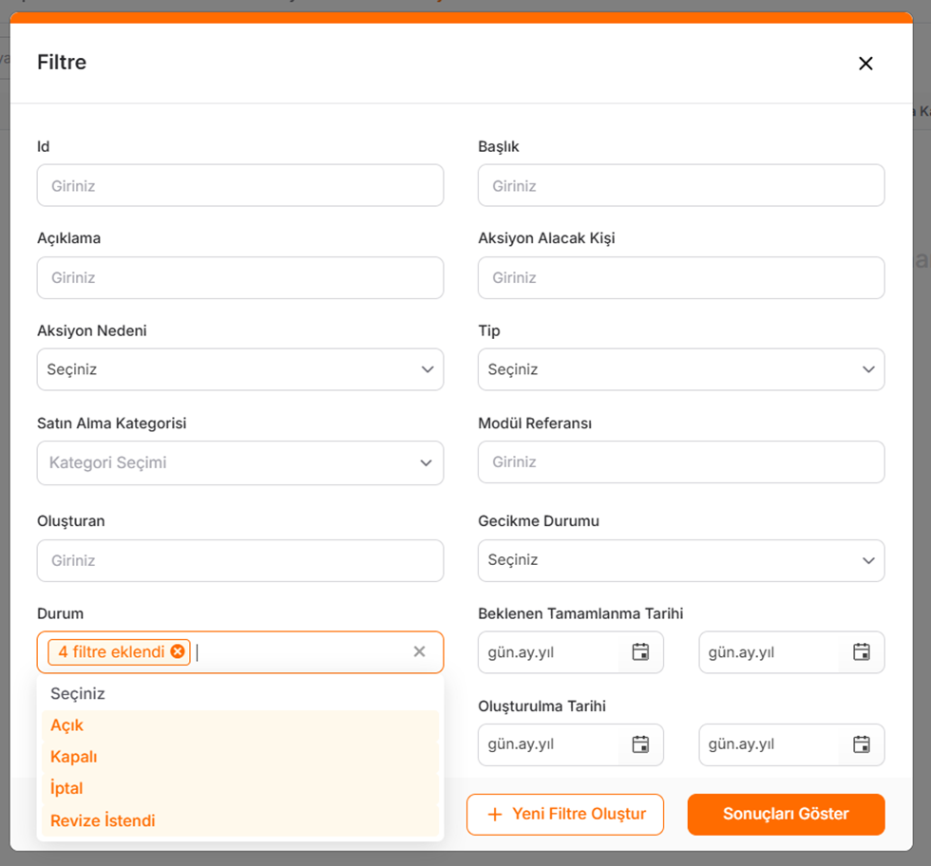Toggle the 'Açık' status option
931x866 pixels.
coord(239,725)
